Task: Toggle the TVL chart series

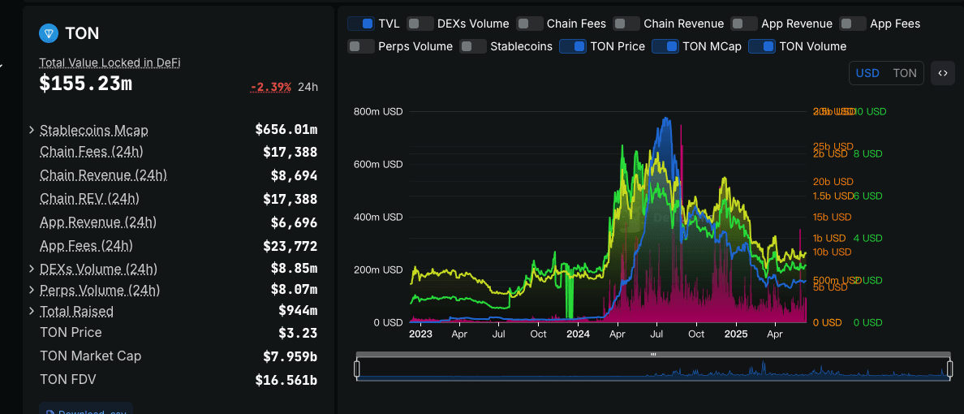Action: (x=361, y=24)
